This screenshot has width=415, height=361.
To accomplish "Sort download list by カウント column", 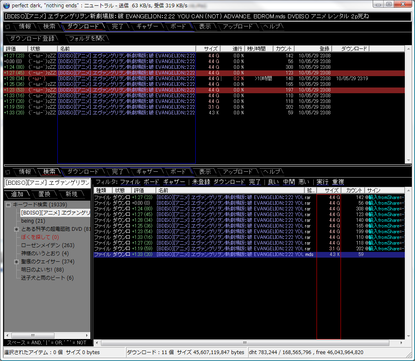I will click(x=284, y=49).
